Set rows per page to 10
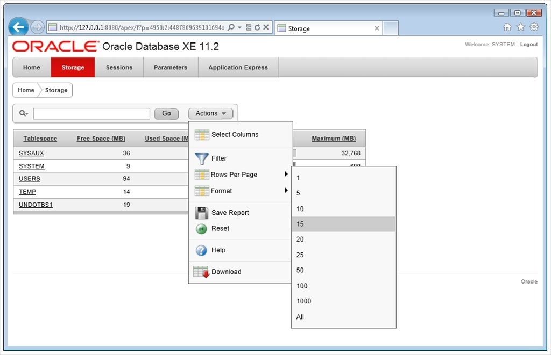The image size is (551, 355). click(344, 209)
